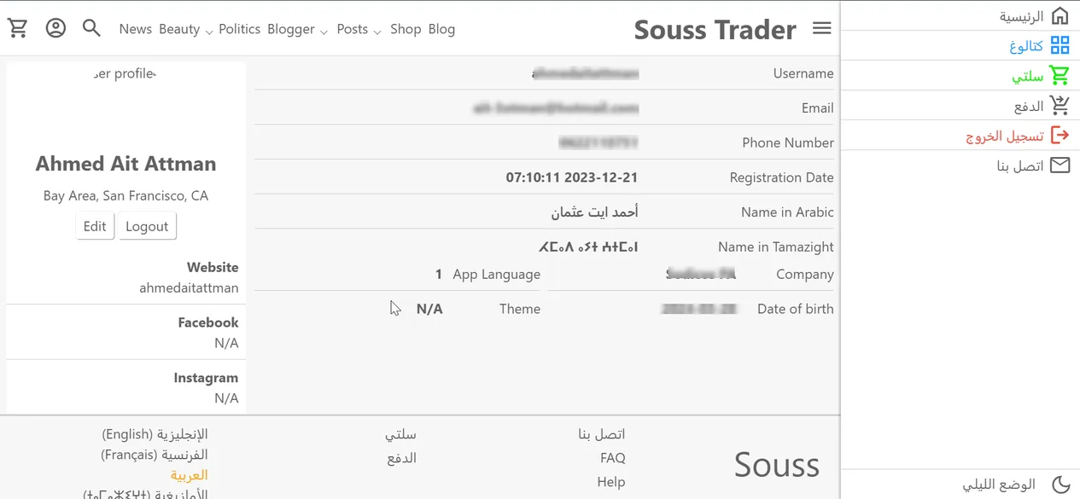Select the English language option in footer
The height and width of the screenshot is (499, 1080).
pos(155,434)
